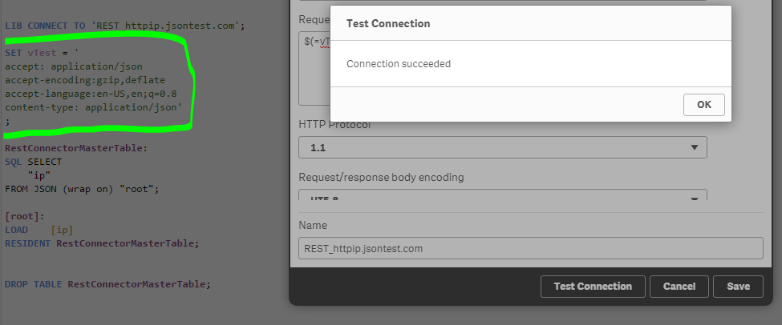Click the DROP TABLE RestConnectorMasterTable line

(107, 284)
